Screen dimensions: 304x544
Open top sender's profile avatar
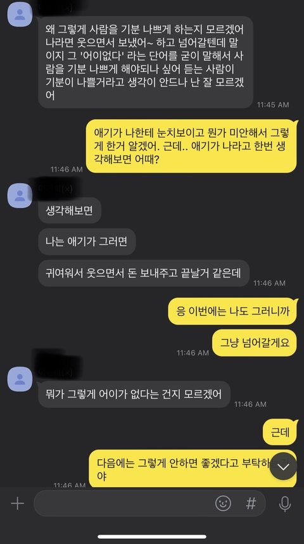(20, 15)
